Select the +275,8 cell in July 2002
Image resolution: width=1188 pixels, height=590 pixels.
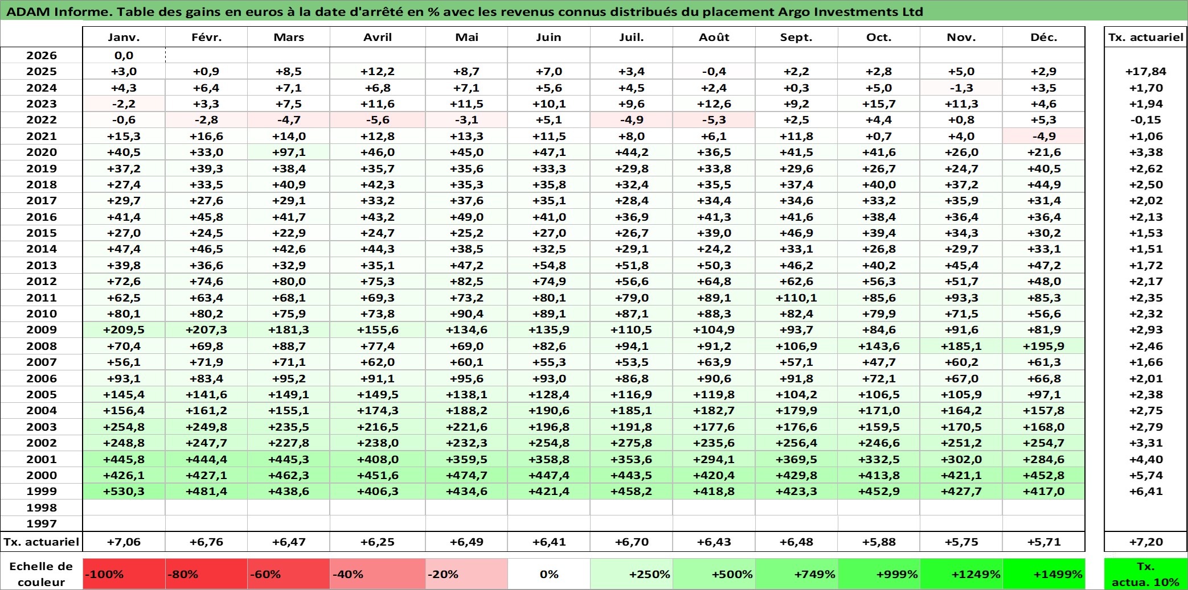coord(632,443)
